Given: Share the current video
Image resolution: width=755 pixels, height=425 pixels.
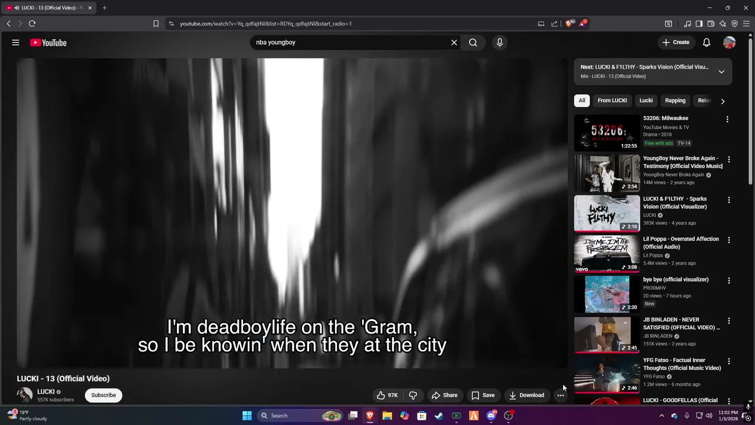Looking at the screenshot, I should coord(445,395).
